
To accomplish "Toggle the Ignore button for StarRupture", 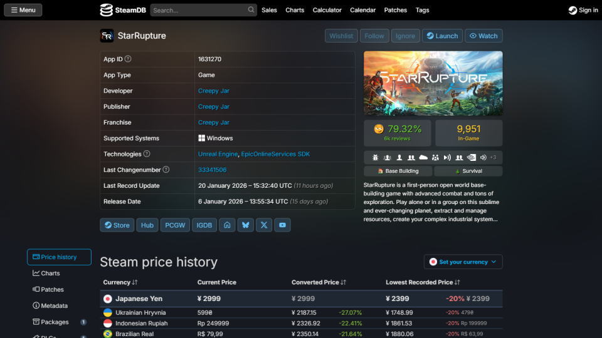I will 405,36.
